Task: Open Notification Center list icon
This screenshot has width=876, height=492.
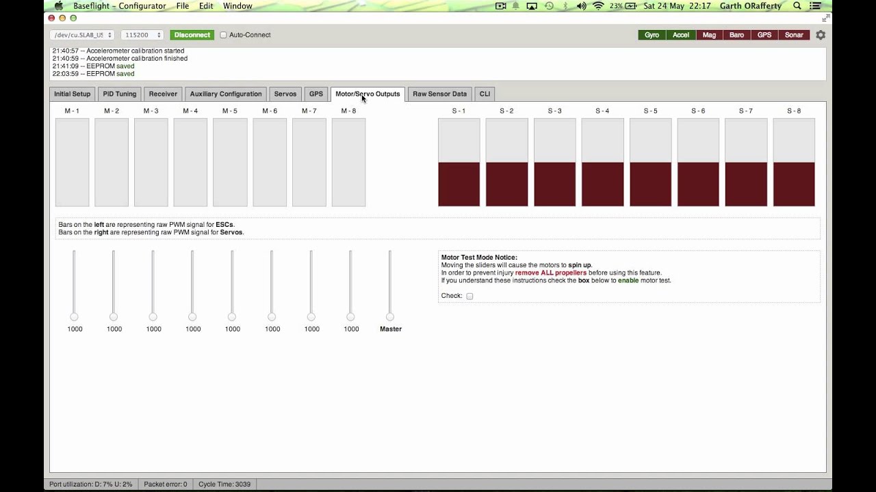Action: coord(815,5)
